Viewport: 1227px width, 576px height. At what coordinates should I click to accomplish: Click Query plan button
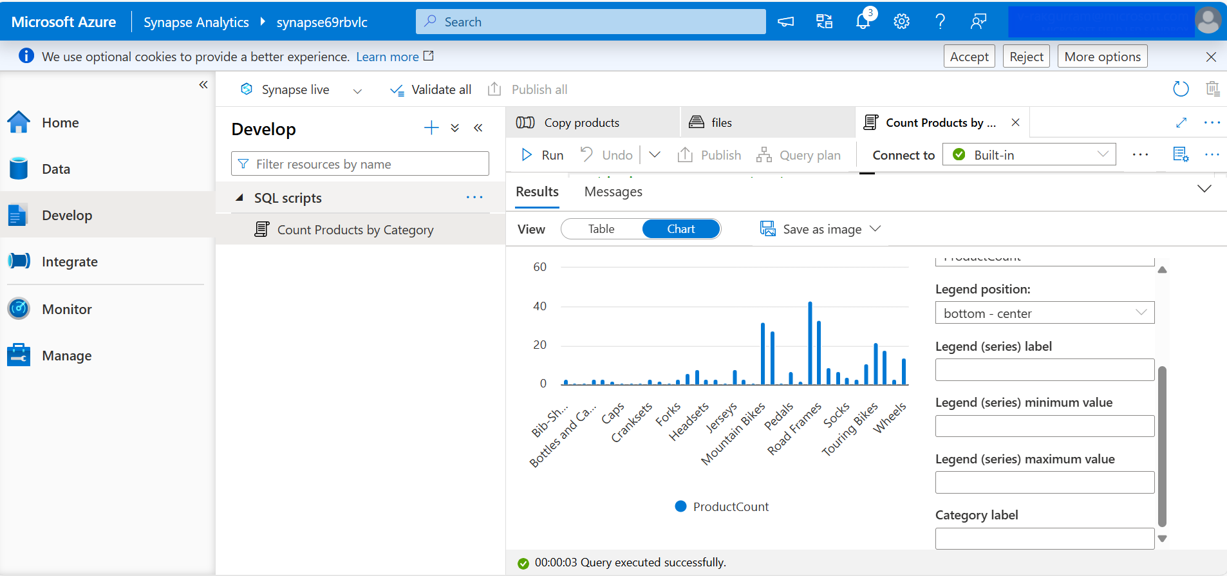798,154
